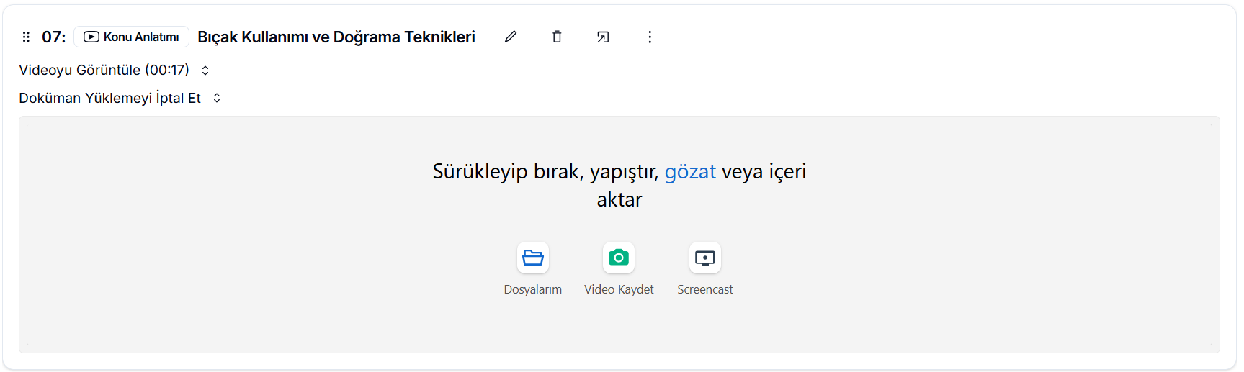The image size is (1244, 372).
Task: Click the Screencast monitor icon
Action: pyautogui.click(x=704, y=258)
